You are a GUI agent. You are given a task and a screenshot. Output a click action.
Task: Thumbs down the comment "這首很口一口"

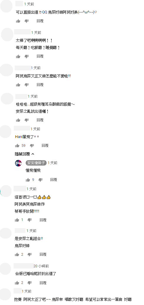coord(30,220)
